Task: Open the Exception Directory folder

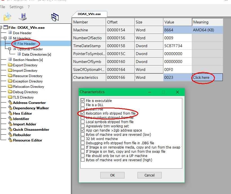Action: (x=28, y=81)
